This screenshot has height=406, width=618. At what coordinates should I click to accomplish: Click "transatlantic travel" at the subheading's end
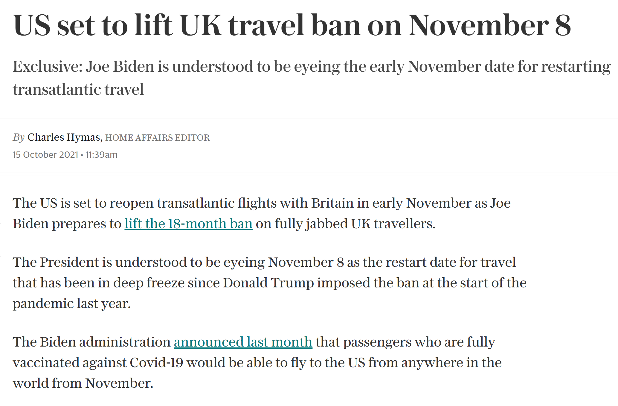click(78, 89)
